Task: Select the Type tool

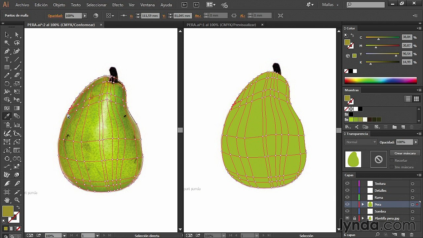Action: [7, 59]
